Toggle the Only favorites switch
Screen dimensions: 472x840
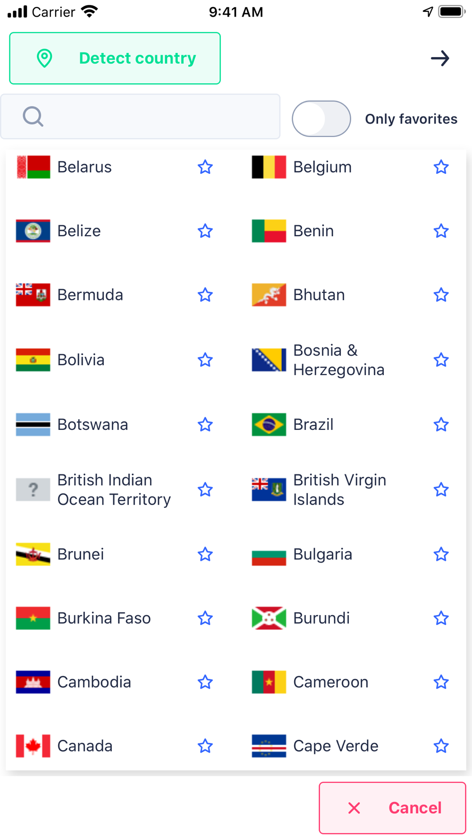pyautogui.click(x=321, y=119)
